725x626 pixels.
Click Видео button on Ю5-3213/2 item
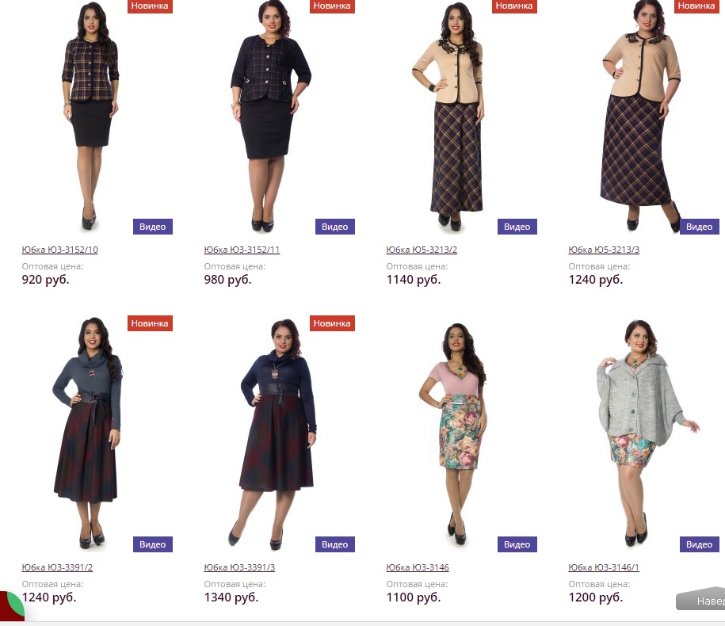[517, 227]
